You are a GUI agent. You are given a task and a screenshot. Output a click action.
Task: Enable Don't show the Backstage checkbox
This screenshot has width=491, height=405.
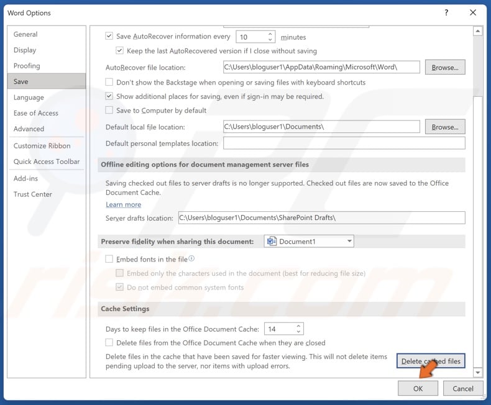[109, 82]
